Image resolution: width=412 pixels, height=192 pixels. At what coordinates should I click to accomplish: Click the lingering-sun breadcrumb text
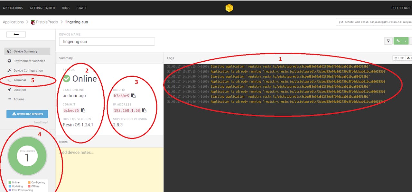pyautogui.click(x=77, y=22)
